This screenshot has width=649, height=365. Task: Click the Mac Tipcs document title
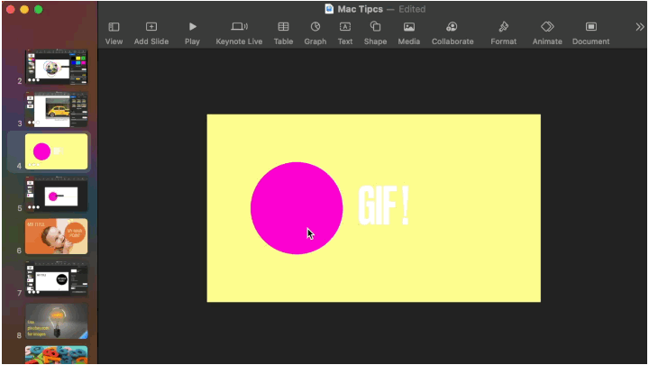(x=360, y=9)
